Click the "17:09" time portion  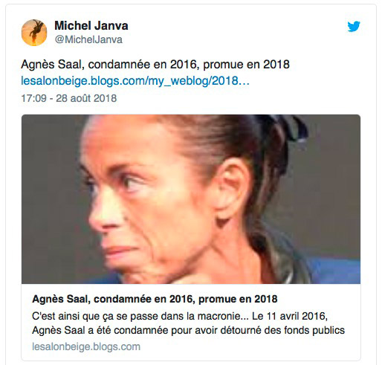(33, 98)
